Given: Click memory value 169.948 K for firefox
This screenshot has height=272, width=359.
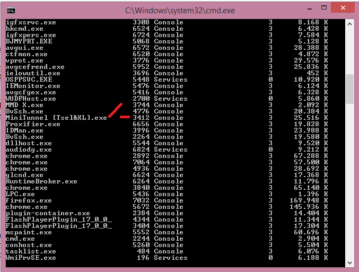Looking at the screenshot, I should coord(309,200).
